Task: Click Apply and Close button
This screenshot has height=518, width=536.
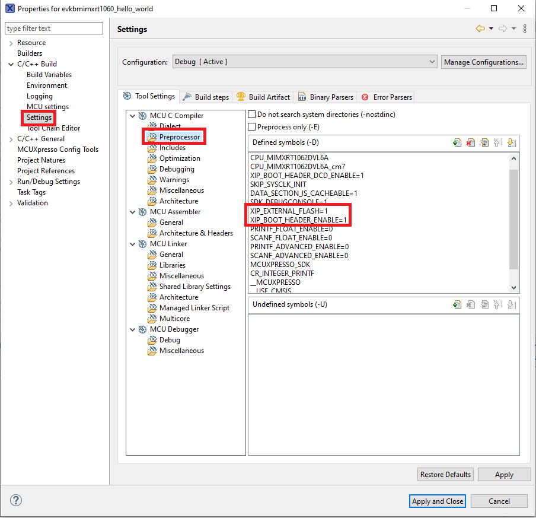Action: click(x=438, y=501)
